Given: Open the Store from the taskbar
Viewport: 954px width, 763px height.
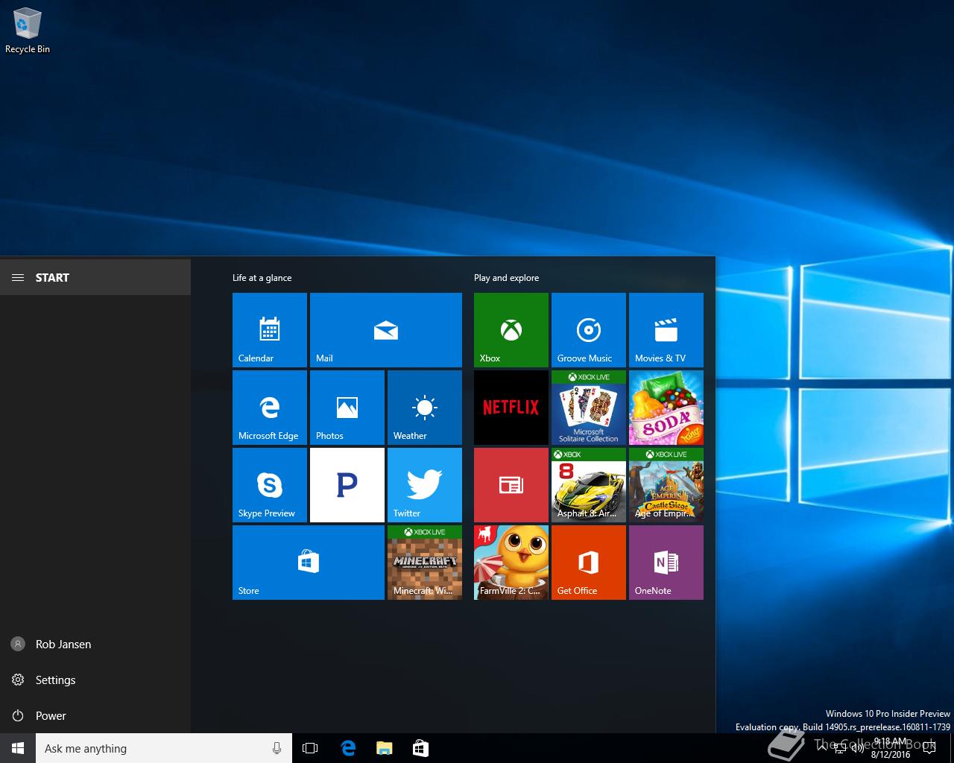Looking at the screenshot, I should tap(420, 748).
